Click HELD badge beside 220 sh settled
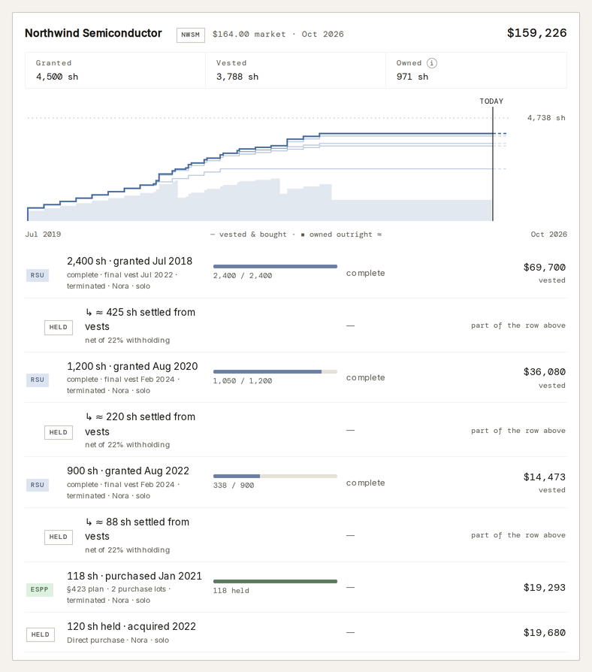592x672 pixels. tap(59, 432)
